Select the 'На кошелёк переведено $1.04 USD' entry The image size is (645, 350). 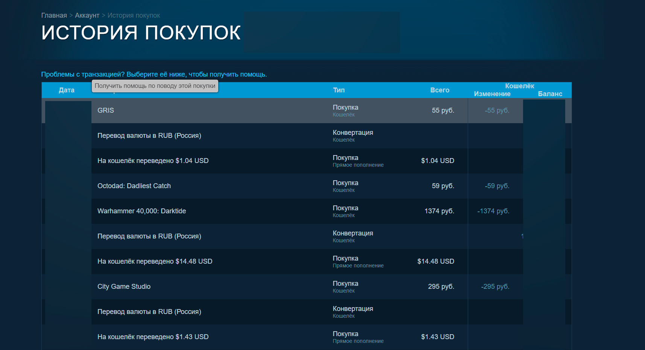[x=153, y=161]
